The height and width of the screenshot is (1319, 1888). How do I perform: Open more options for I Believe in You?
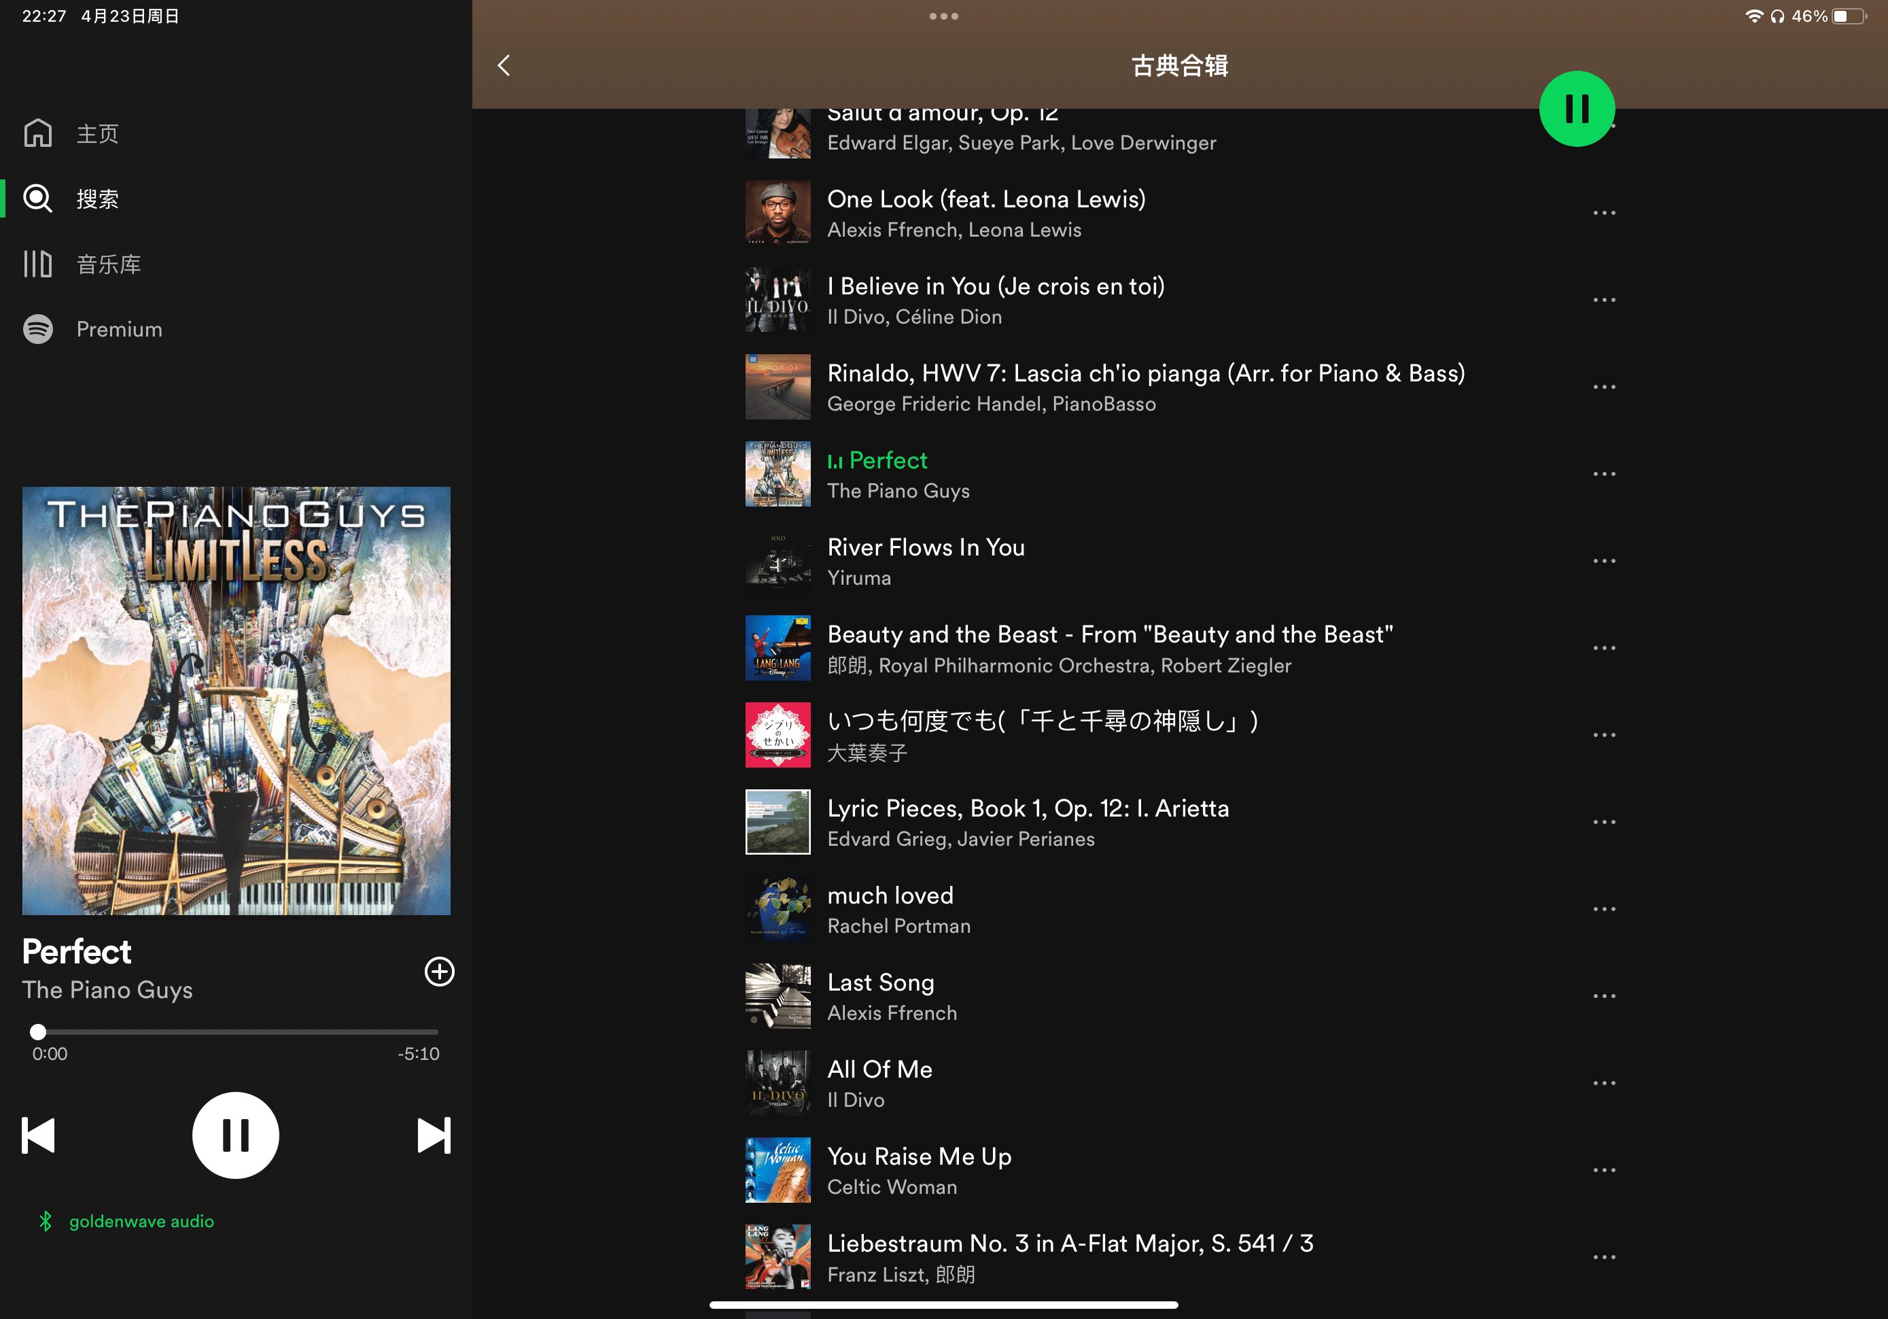point(1603,301)
